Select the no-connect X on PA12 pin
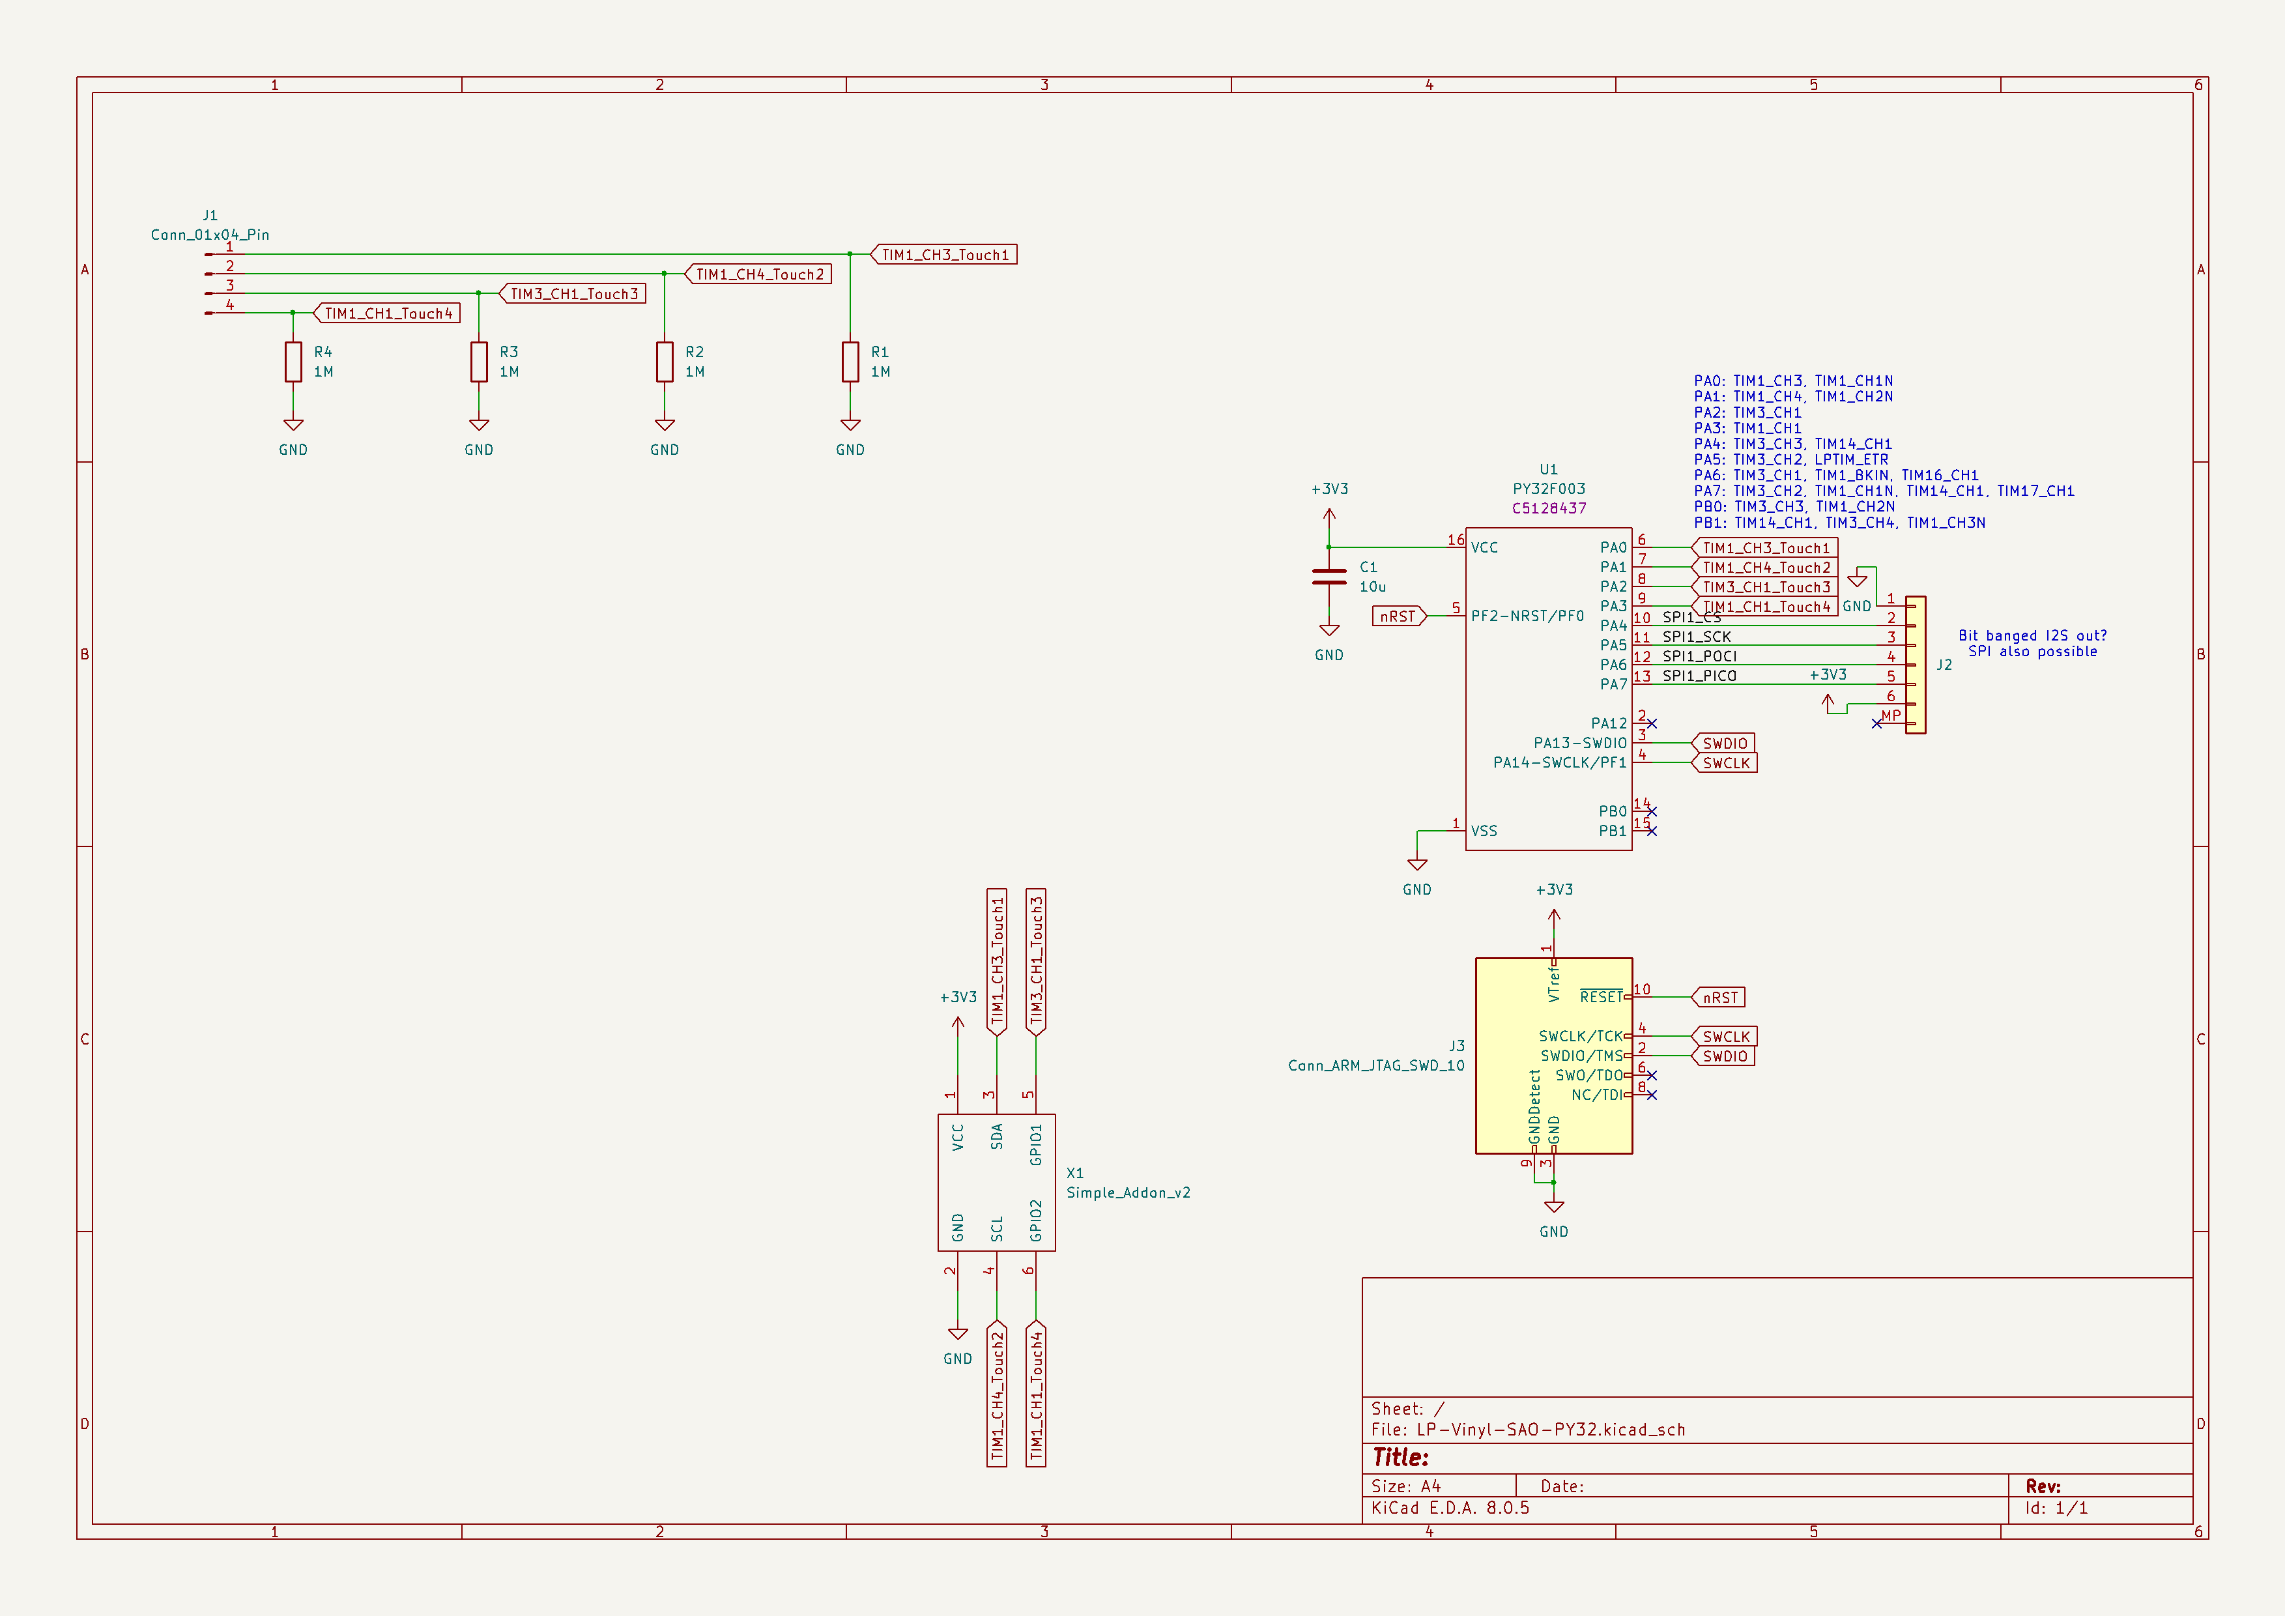The height and width of the screenshot is (1616, 2285). pyautogui.click(x=1652, y=723)
